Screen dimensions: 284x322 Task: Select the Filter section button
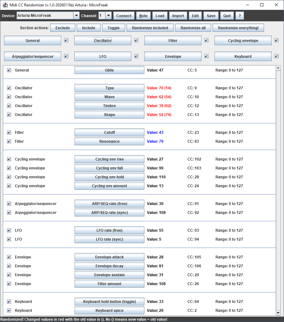point(173,40)
